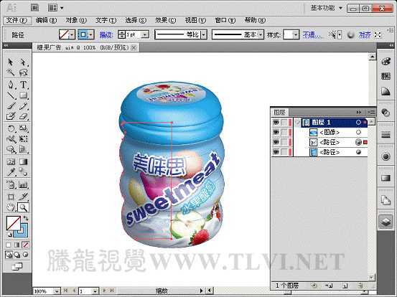Image resolution: width=397 pixels, height=297 pixels.
Task: Select the Eraser tool
Action: [23, 116]
